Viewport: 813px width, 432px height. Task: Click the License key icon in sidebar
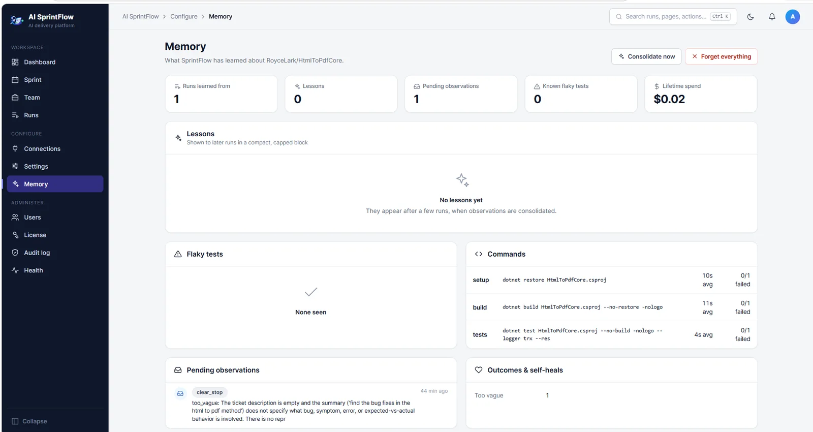click(x=15, y=235)
